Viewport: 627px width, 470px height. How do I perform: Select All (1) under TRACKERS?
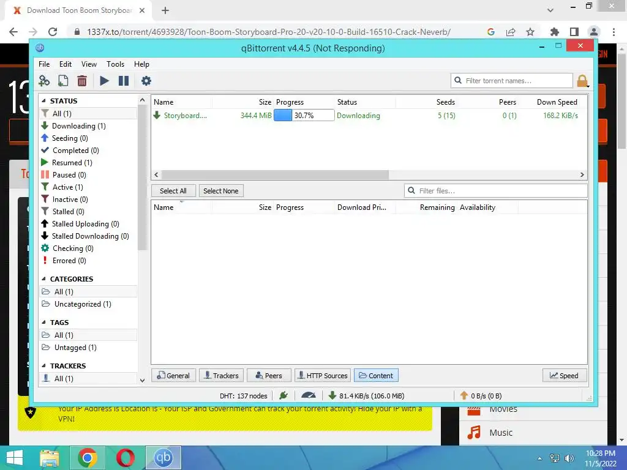point(88,378)
